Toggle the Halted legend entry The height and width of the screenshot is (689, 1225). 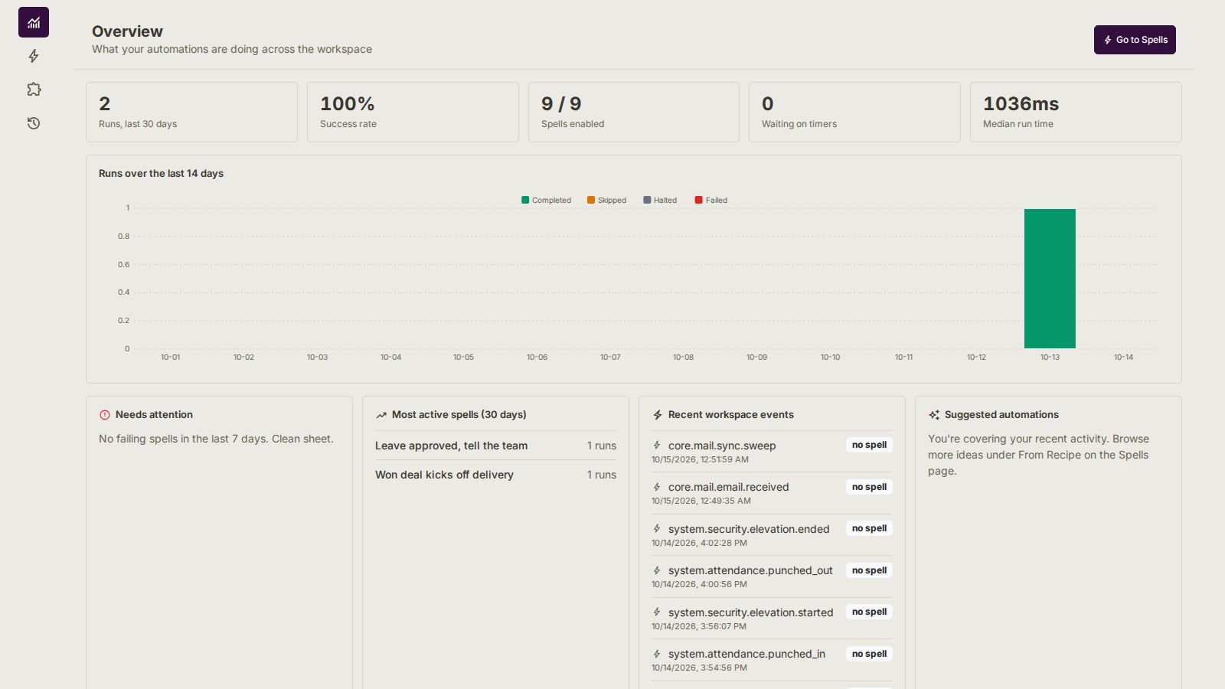[660, 200]
